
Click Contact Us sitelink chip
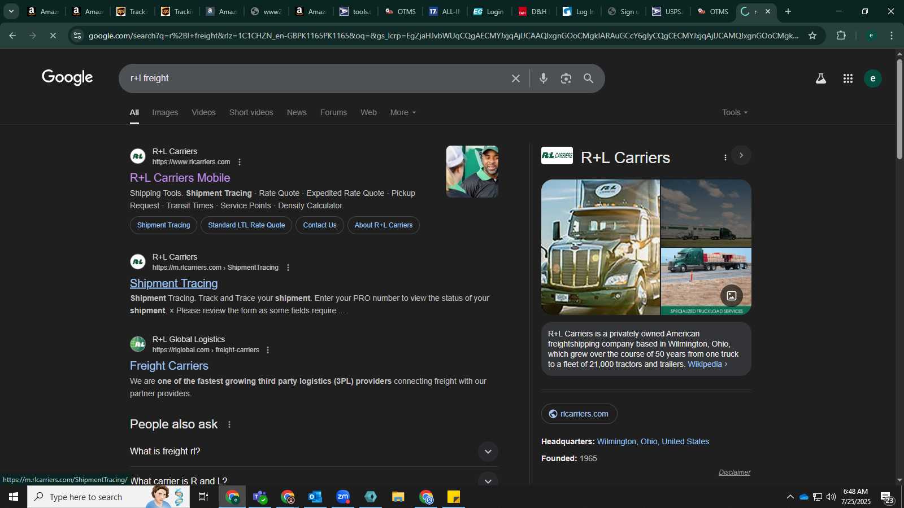tap(320, 225)
